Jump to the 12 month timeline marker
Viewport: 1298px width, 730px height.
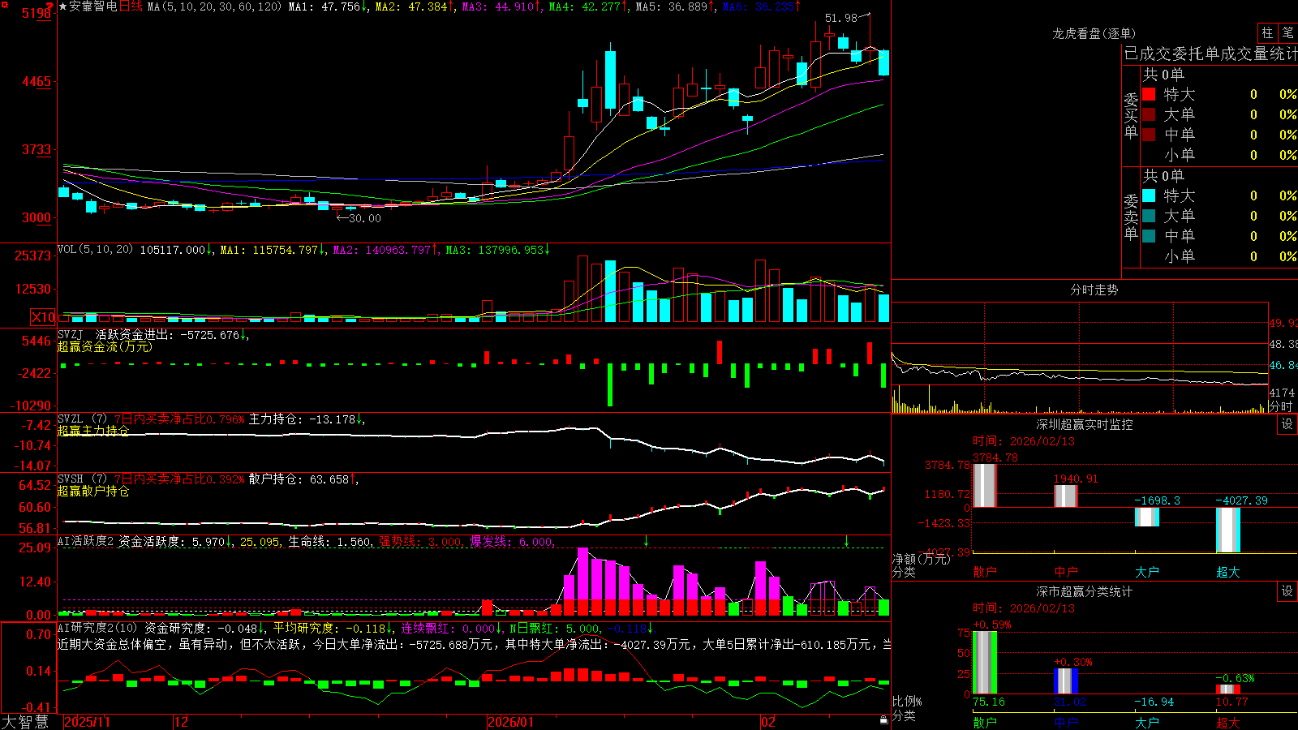pyautogui.click(x=182, y=722)
